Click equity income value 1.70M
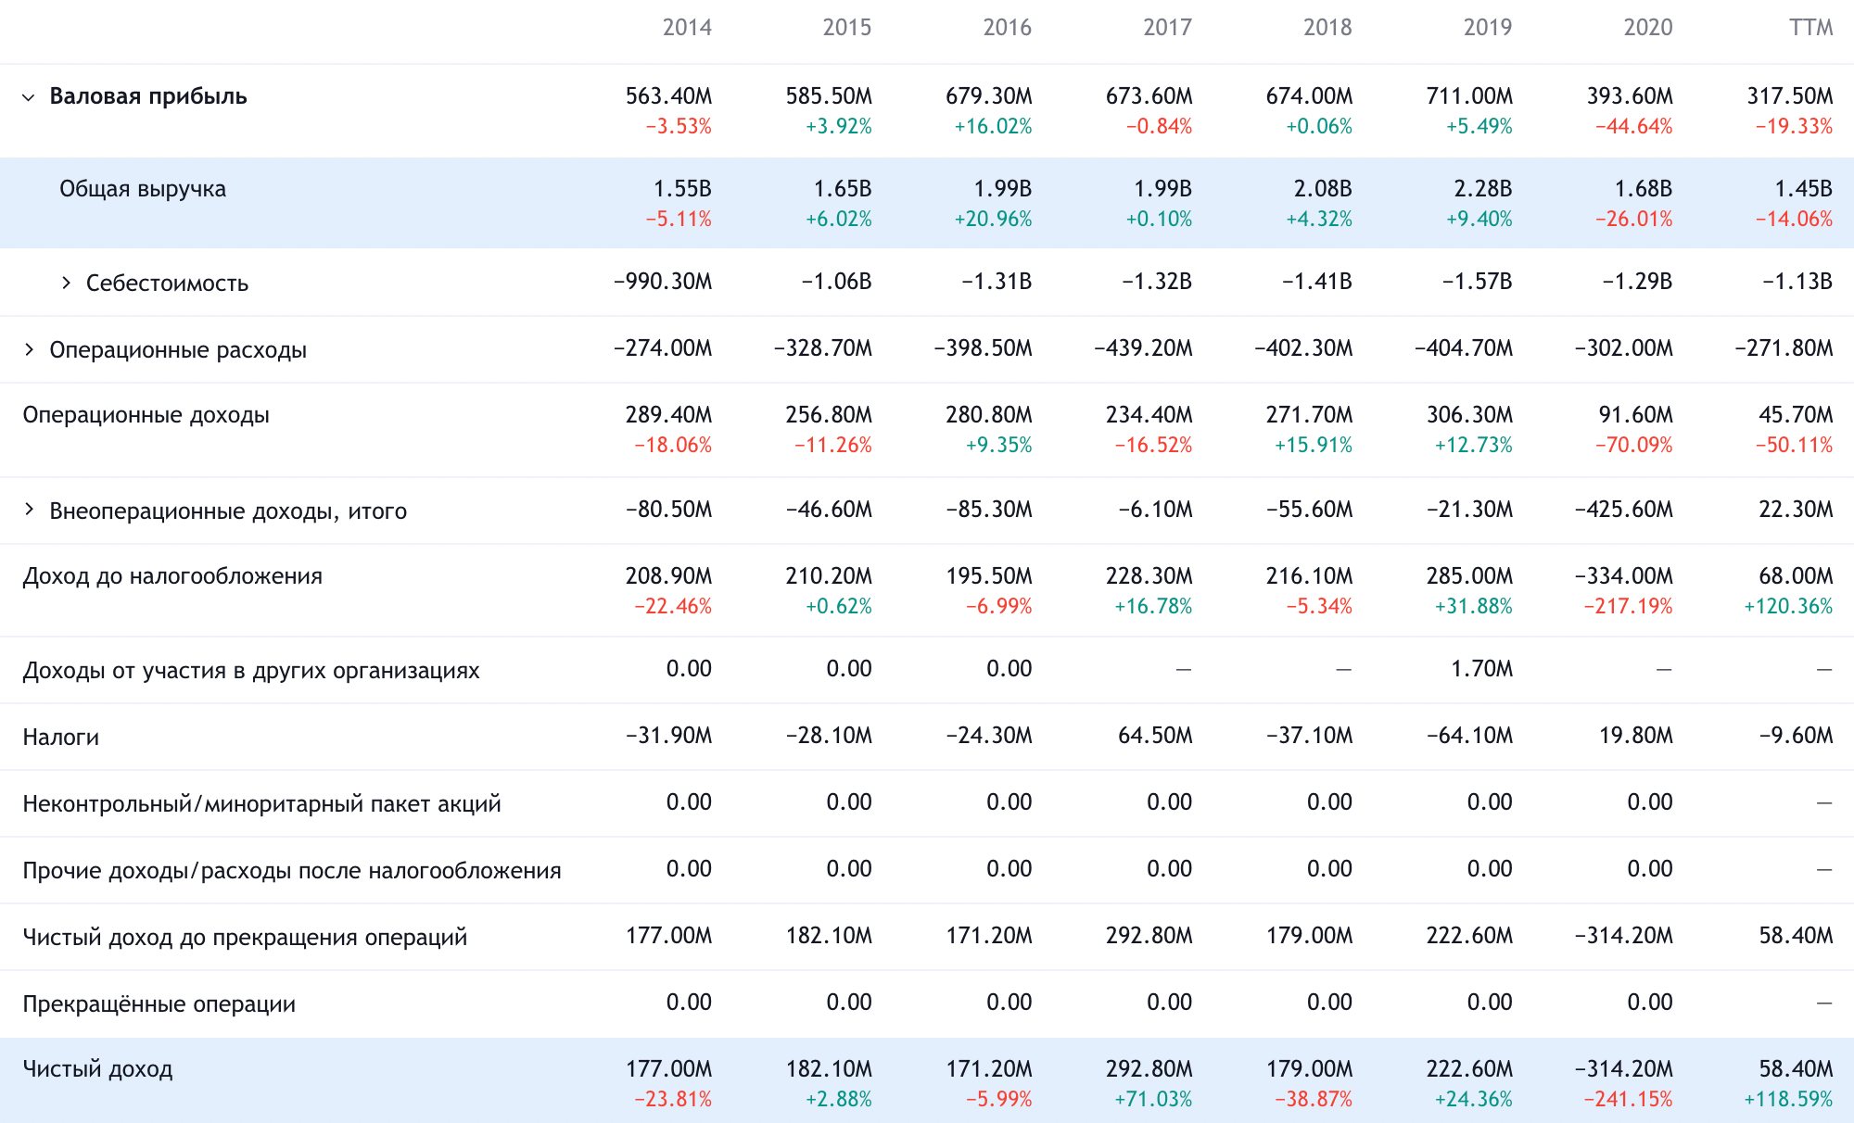Image resolution: width=1854 pixels, height=1123 pixels. point(1482,669)
